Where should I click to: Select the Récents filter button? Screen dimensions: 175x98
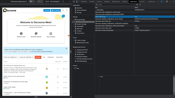pyautogui.click(x=38, y=57)
